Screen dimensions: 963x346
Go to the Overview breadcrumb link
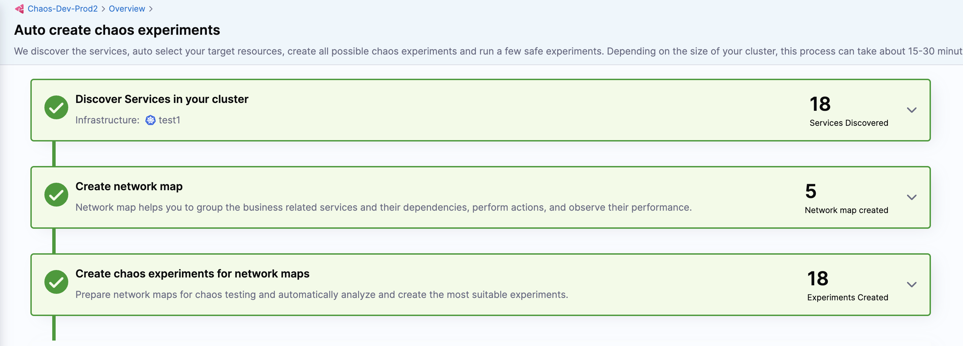tap(127, 9)
